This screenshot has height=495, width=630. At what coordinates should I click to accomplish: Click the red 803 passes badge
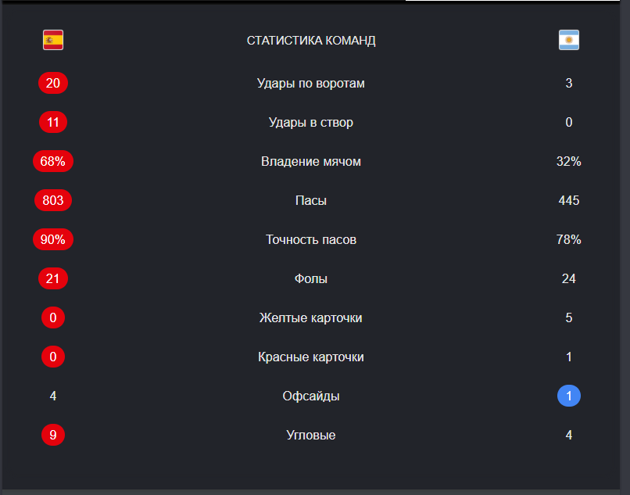click(53, 200)
